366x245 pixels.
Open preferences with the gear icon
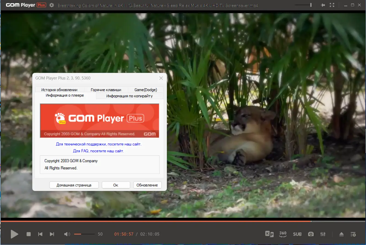pos(52,5)
